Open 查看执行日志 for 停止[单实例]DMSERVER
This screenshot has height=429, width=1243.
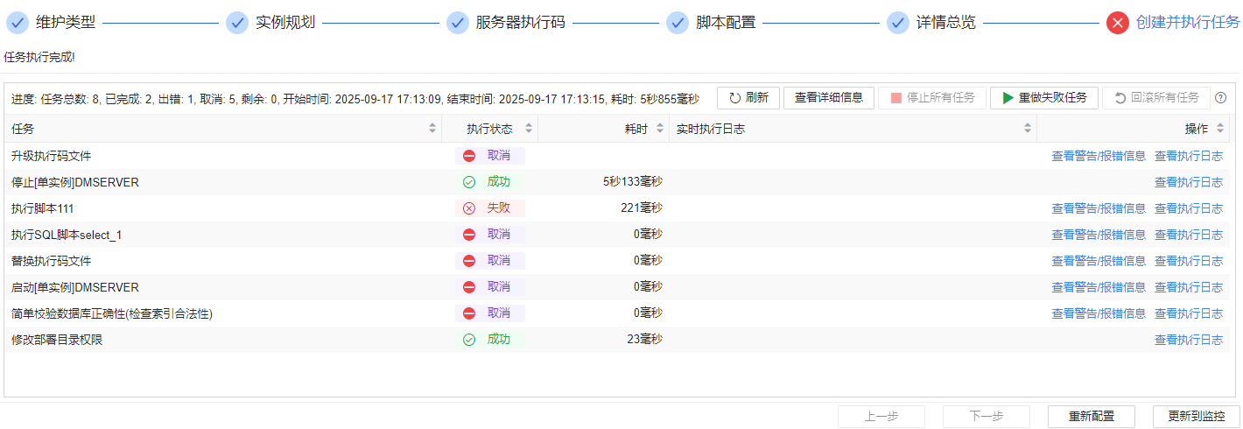tap(1189, 182)
